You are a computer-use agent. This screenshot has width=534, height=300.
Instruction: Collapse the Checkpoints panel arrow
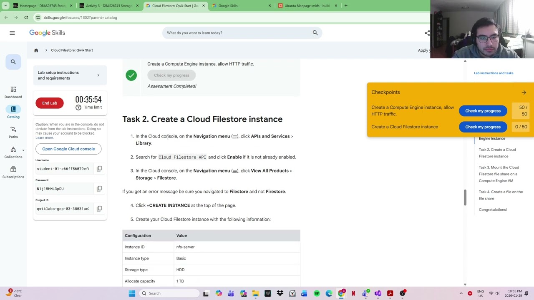(524, 92)
